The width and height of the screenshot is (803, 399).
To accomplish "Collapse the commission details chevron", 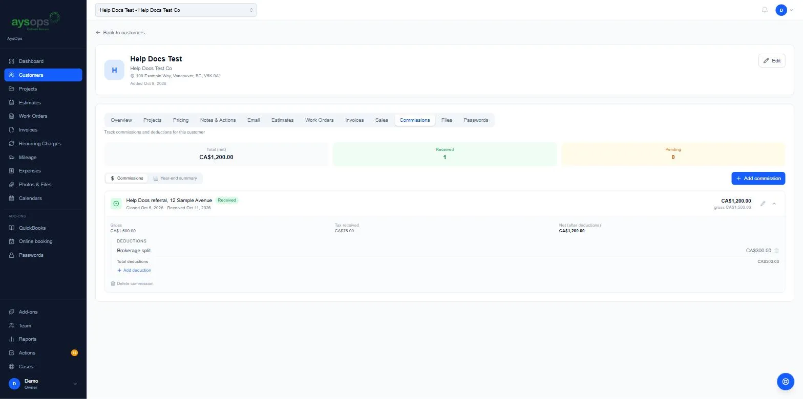I will pyautogui.click(x=774, y=204).
